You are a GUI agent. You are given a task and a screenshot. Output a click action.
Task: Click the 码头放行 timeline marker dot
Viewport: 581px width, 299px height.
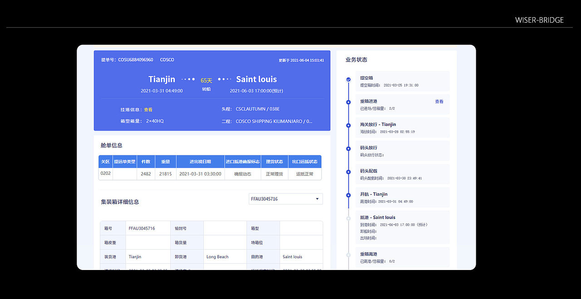point(349,149)
